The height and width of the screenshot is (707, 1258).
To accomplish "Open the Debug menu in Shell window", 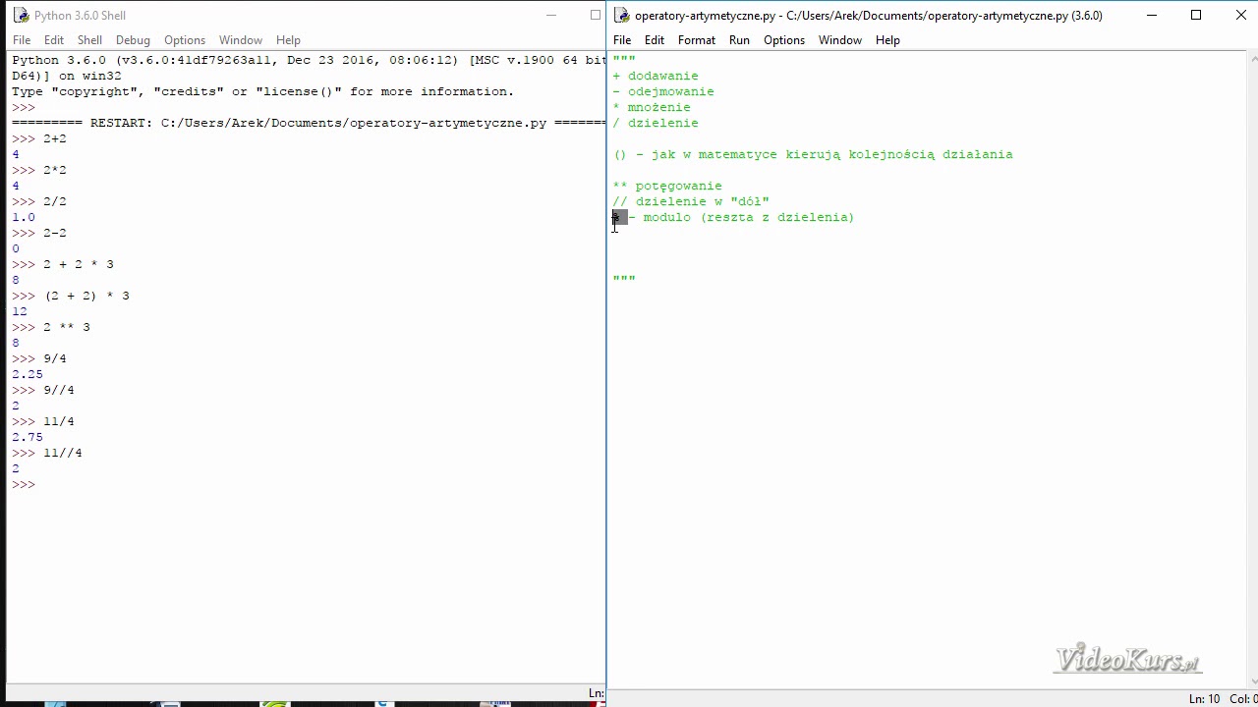I will click(x=133, y=40).
